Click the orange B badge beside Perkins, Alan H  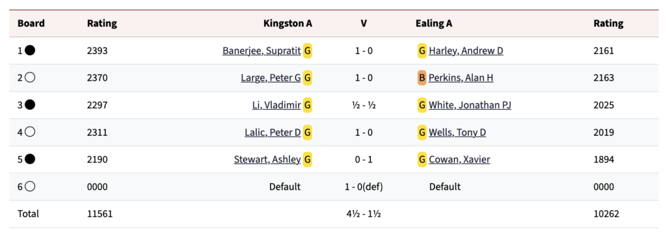tap(421, 78)
